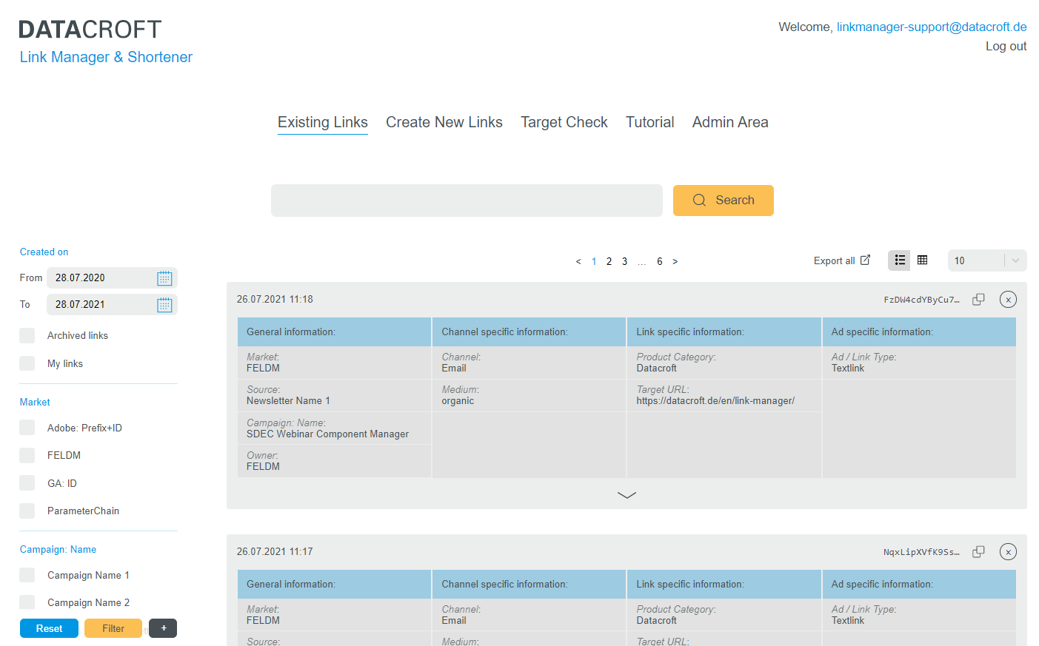1039x646 pixels.
Task: Open the Create New Links tab
Action: tap(444, 123)
